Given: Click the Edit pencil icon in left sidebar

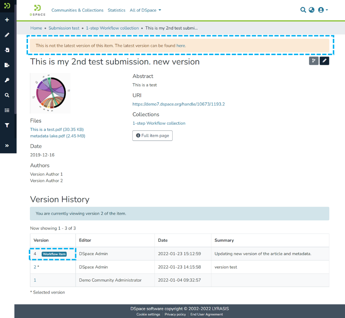Looking at the screenshot, I should [x=7, y=35].
